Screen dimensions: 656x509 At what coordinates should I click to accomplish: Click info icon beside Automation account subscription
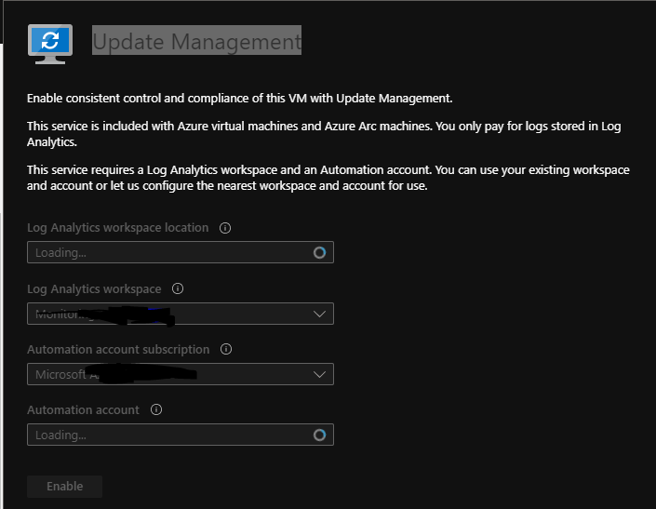click(x=226, y=349)
